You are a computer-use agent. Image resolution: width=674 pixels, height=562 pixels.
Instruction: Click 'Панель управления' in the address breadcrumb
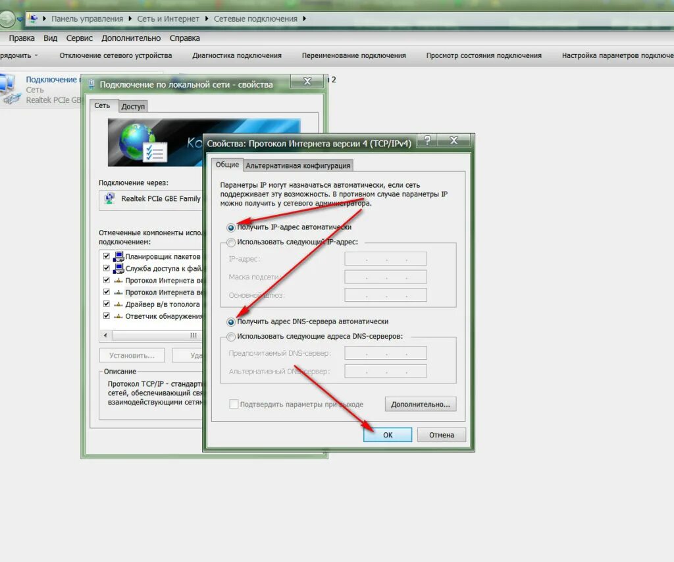click(88, 19)
